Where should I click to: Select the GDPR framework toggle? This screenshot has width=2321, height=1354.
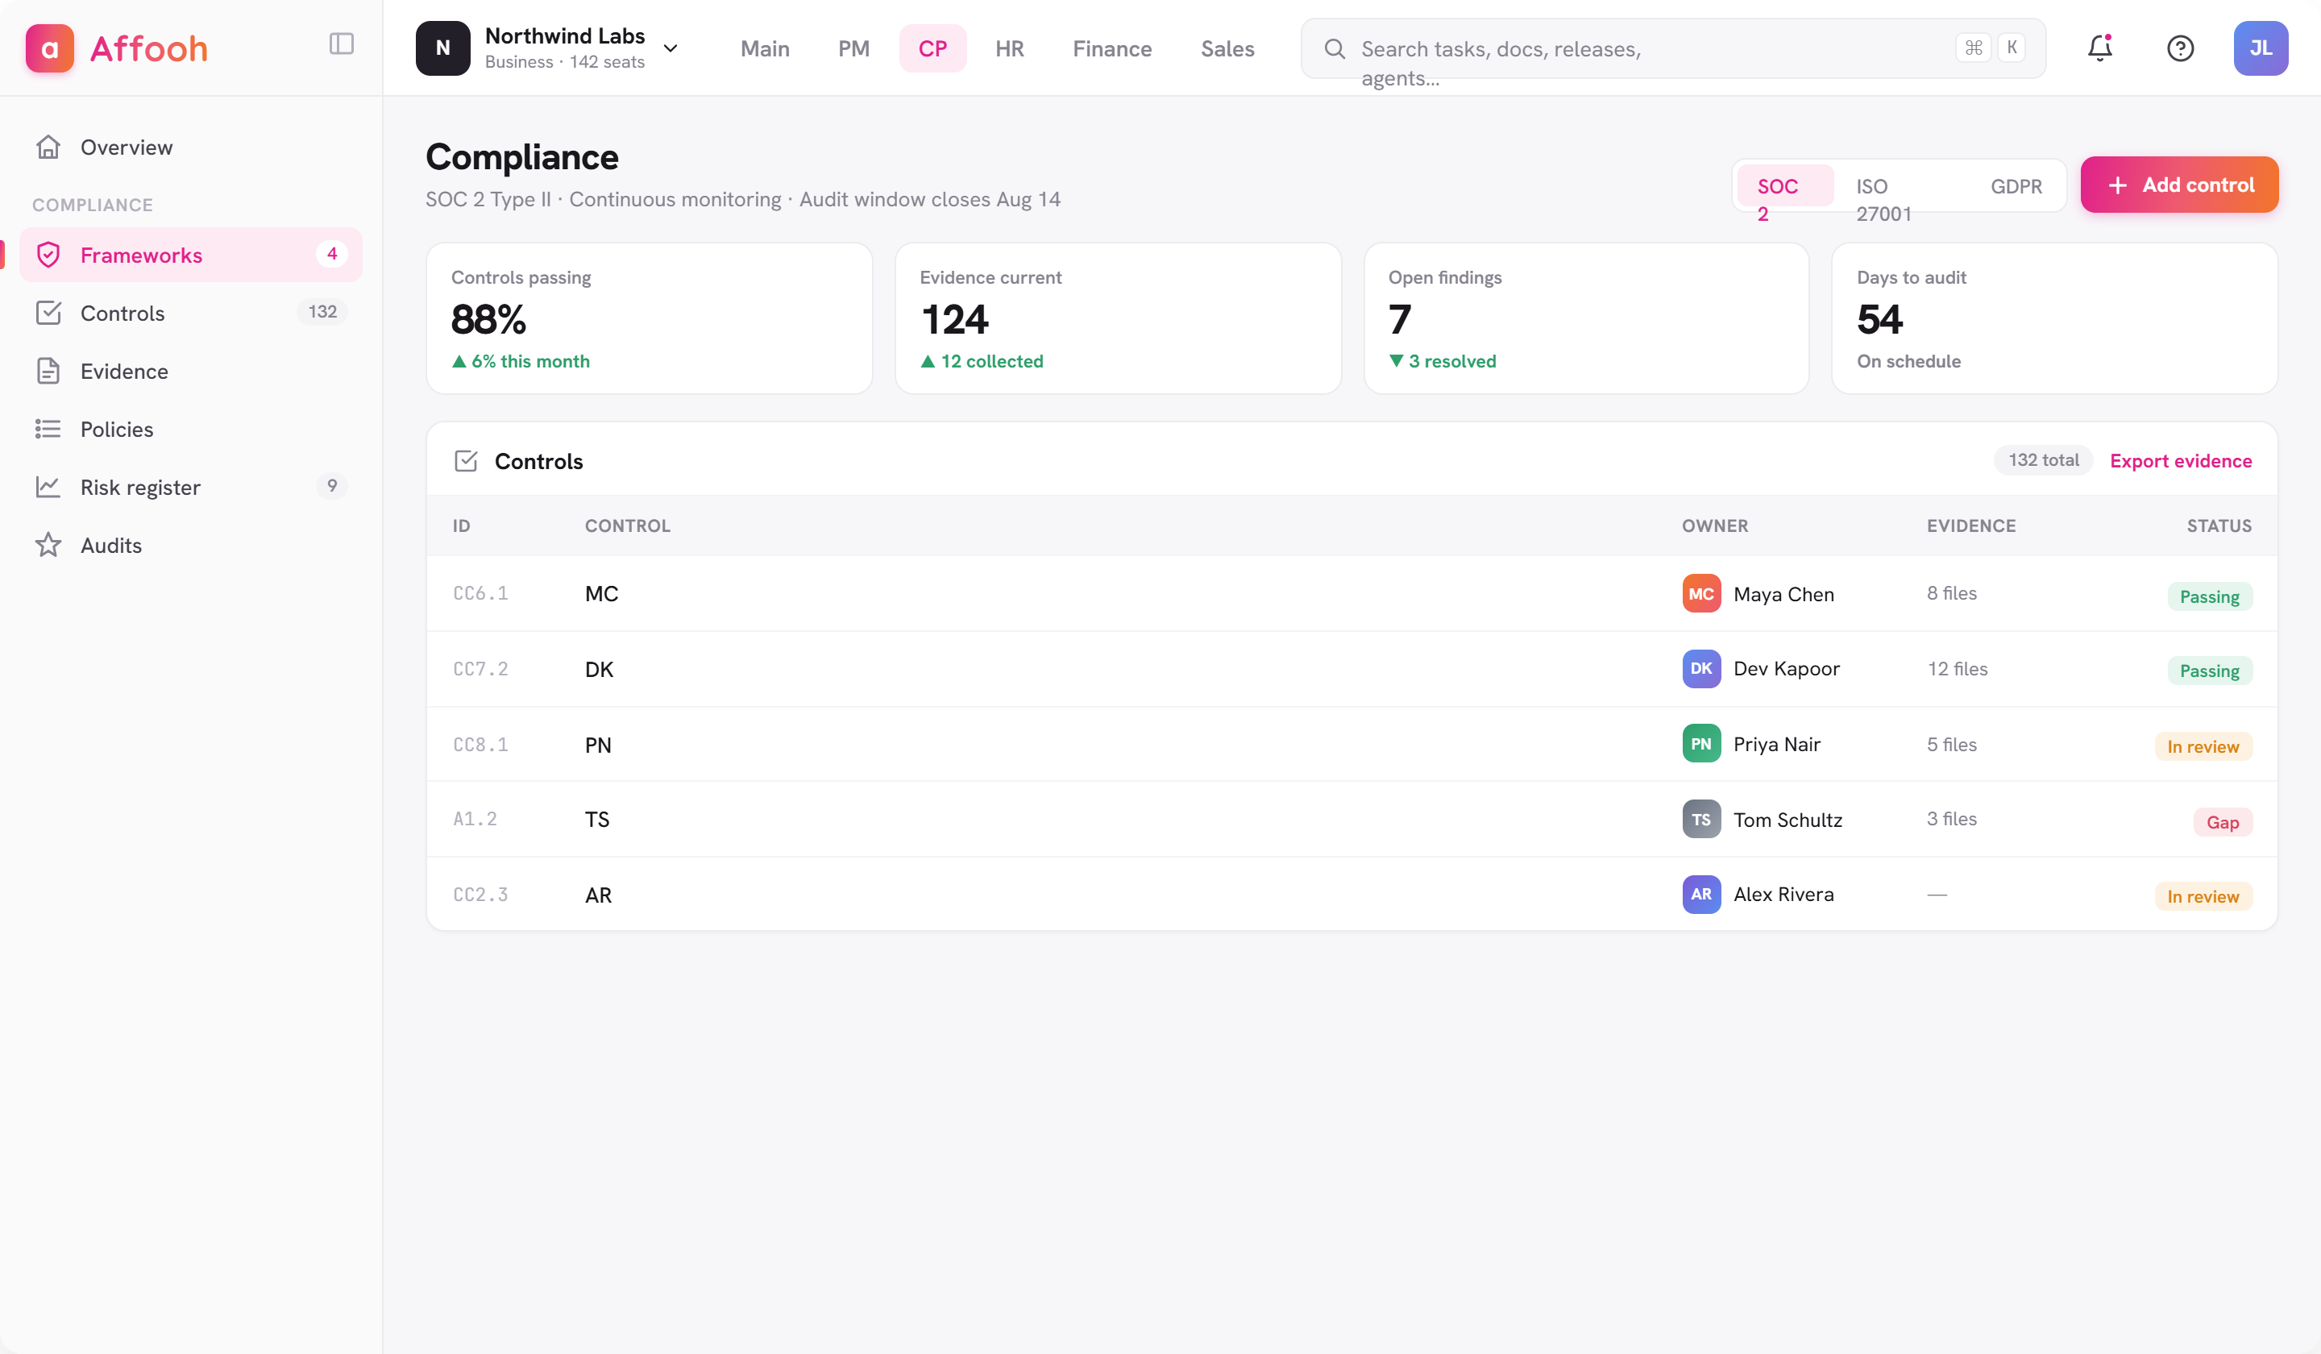tap(2016, 186)
